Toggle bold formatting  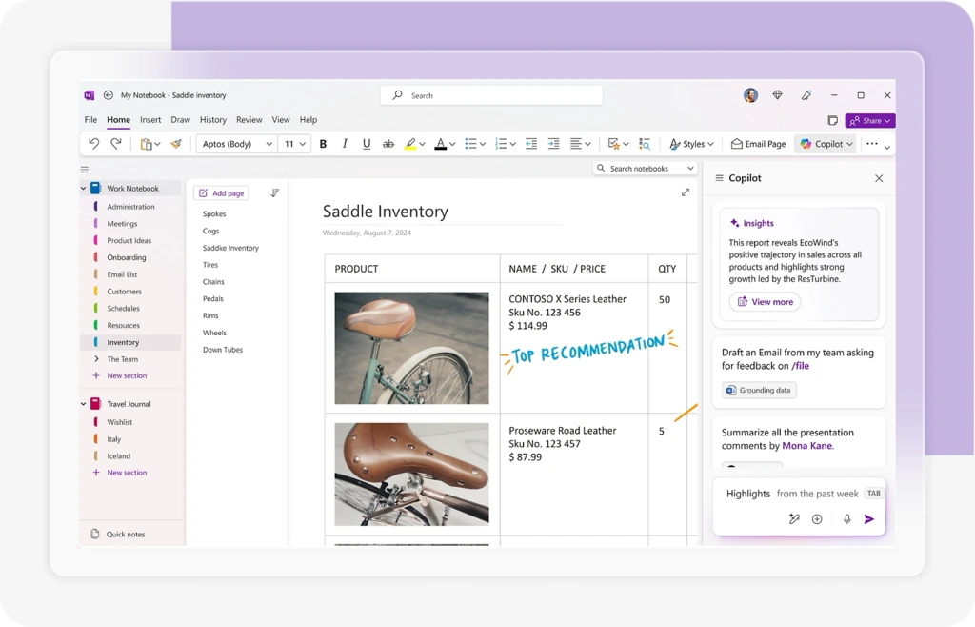(323, 144)
